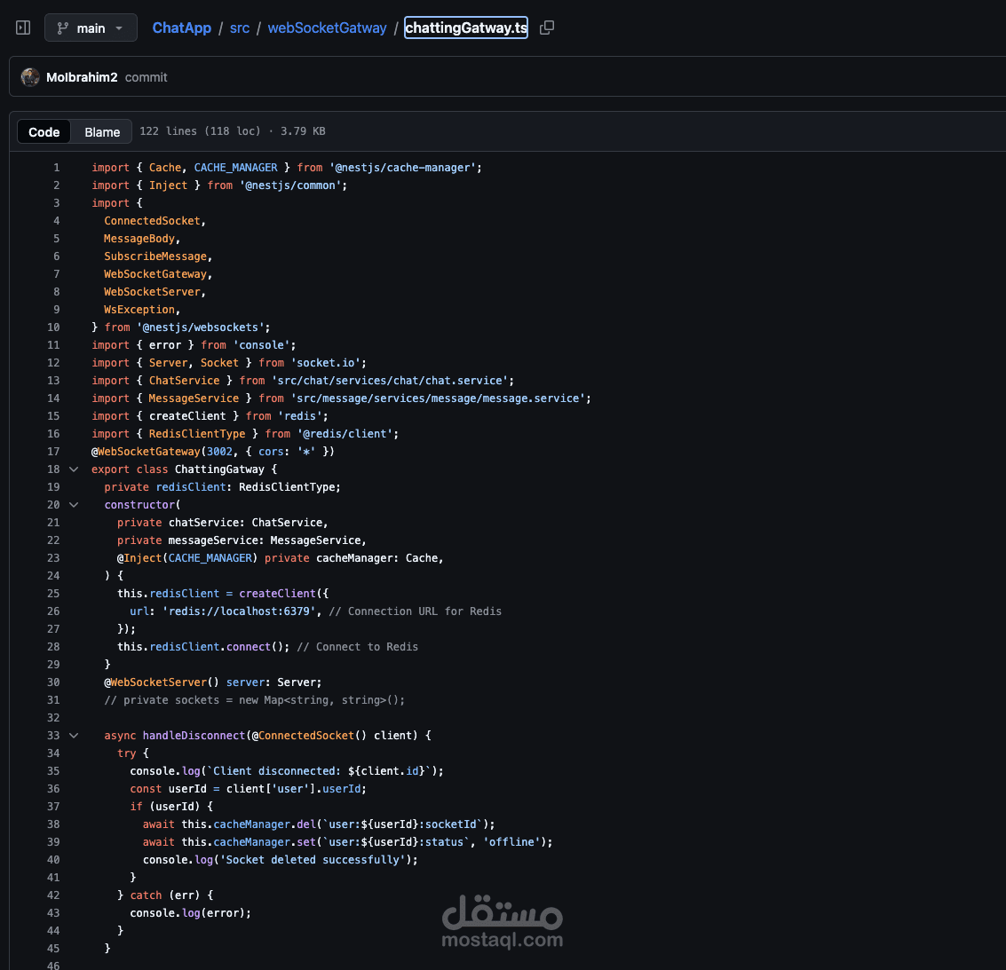Select line number 30 in the gutter
This screenshot has height=970, width=1006.
point(53,682)
